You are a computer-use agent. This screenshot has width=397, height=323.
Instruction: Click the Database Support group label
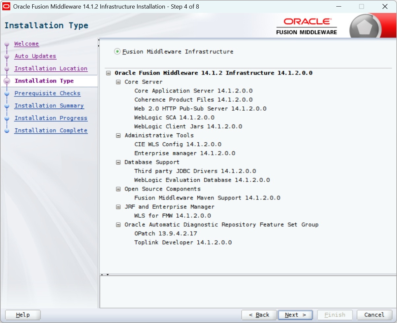tap(152, 162)
